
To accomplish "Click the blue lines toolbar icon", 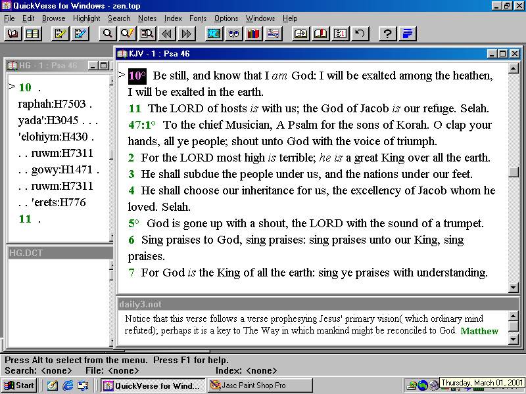I will coord(407,33).
